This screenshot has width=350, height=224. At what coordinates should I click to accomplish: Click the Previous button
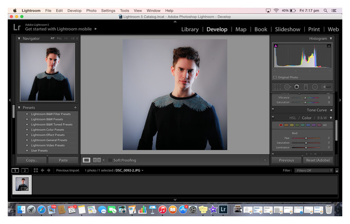286,160
